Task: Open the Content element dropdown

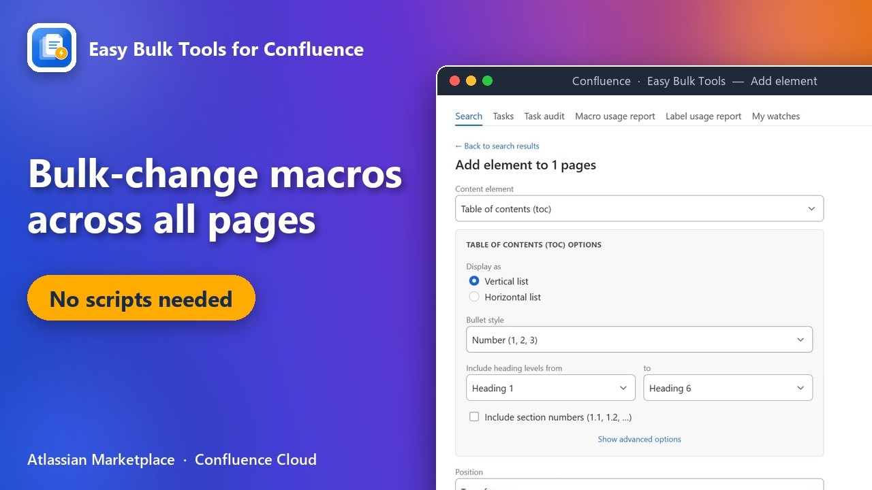Action: [639, 209]
